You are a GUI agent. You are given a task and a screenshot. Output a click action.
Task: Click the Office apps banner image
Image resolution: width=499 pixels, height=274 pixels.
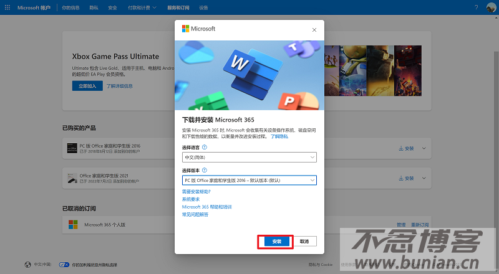(x=249, y=75)
